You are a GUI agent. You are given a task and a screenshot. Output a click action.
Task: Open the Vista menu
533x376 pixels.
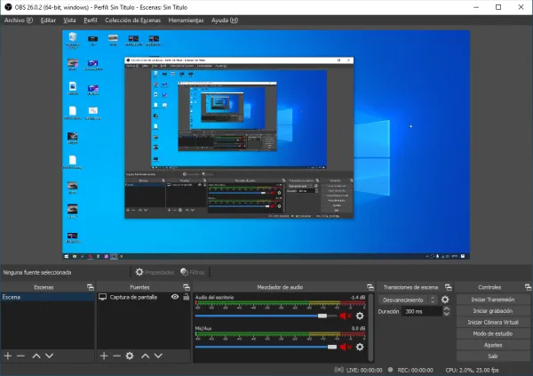(x=69, y=20)
